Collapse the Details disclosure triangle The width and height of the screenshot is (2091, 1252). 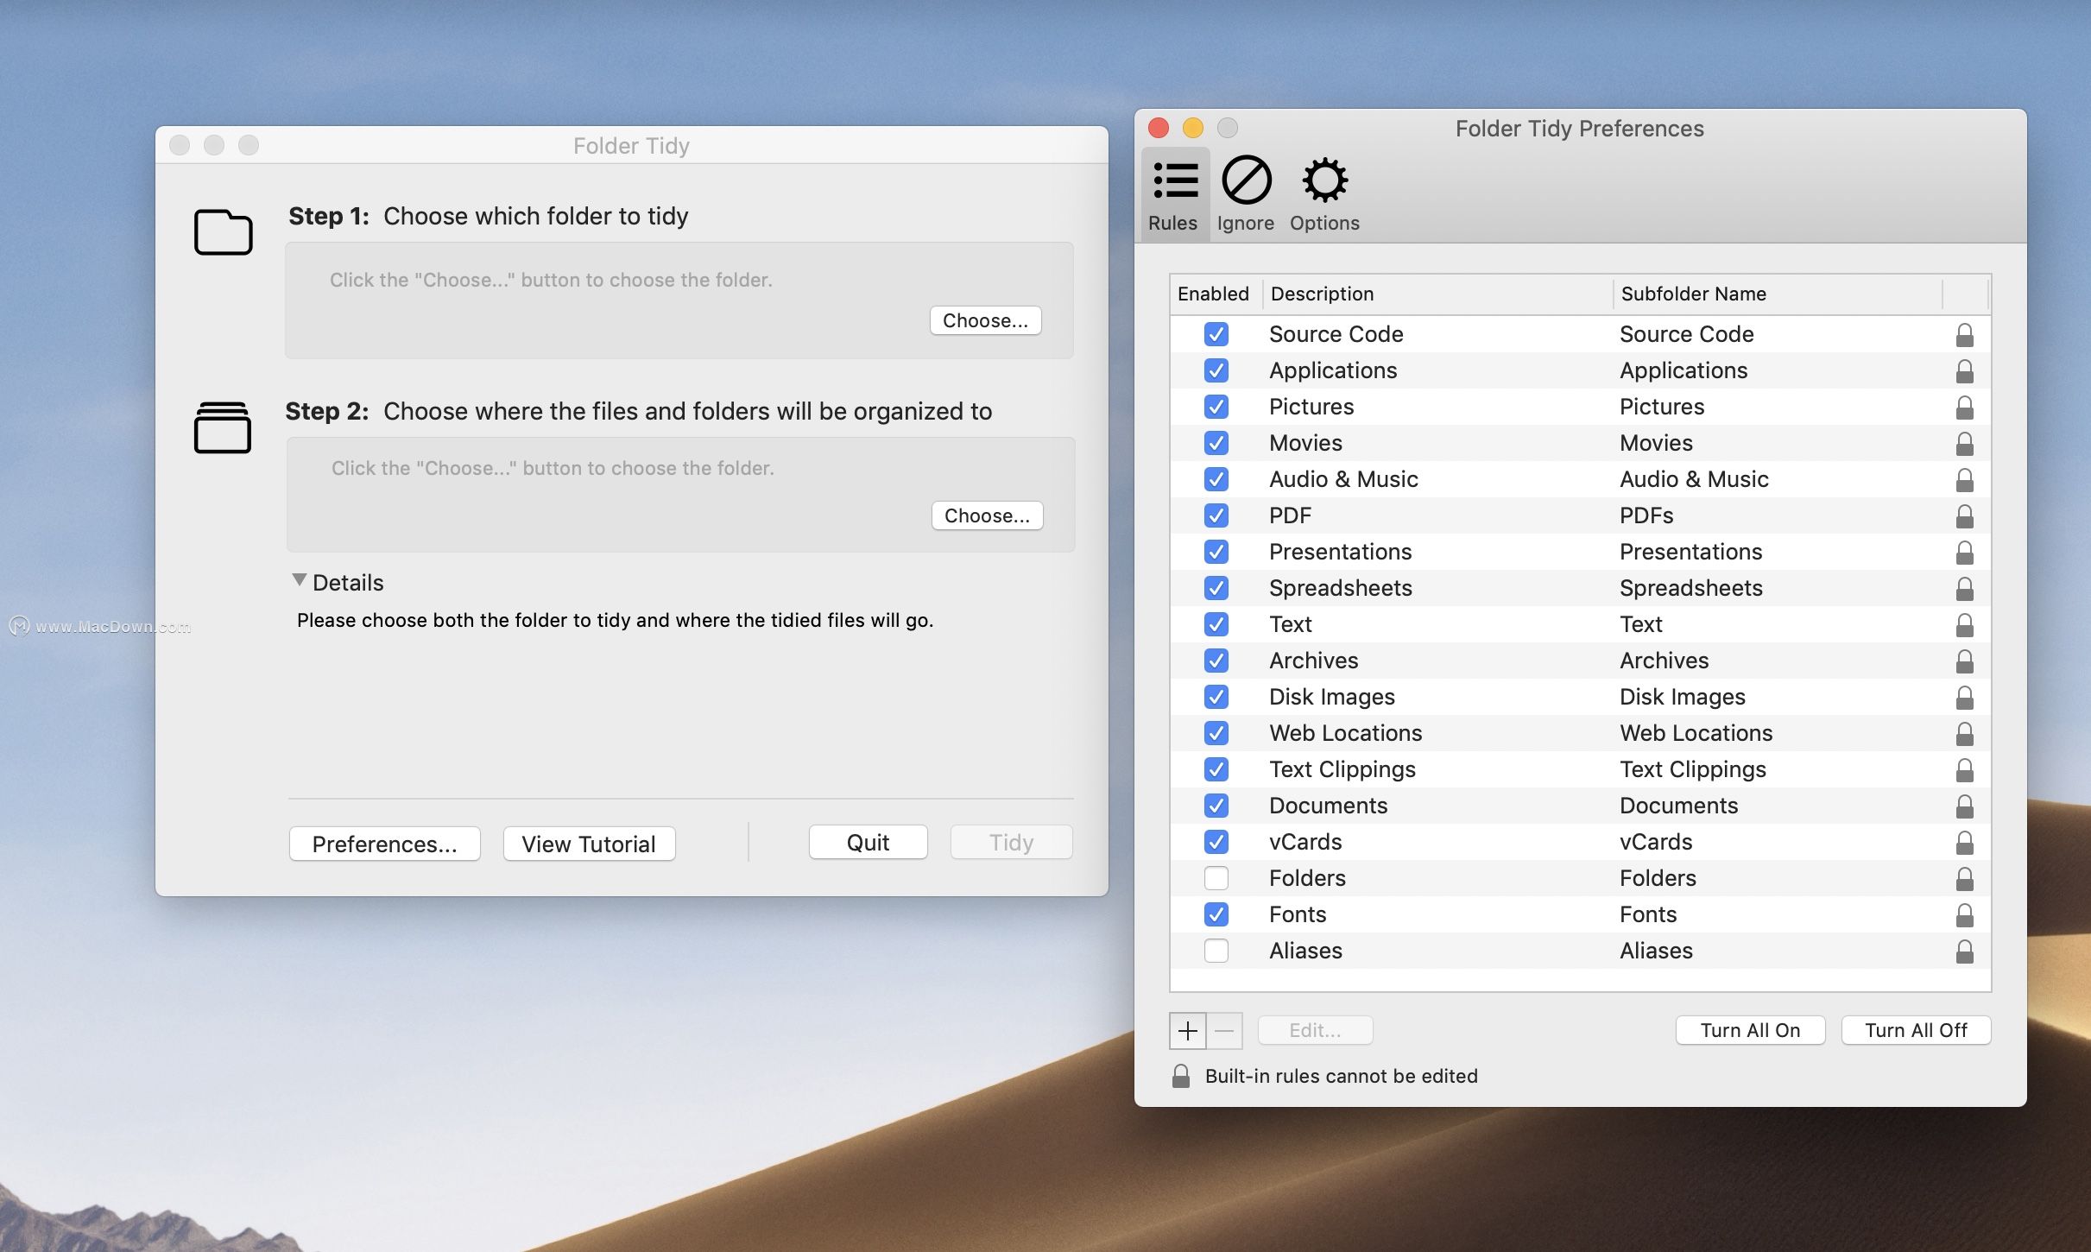click(x=299, y=581)
